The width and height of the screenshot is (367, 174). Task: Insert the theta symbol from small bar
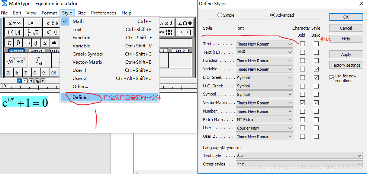(18, 43)
